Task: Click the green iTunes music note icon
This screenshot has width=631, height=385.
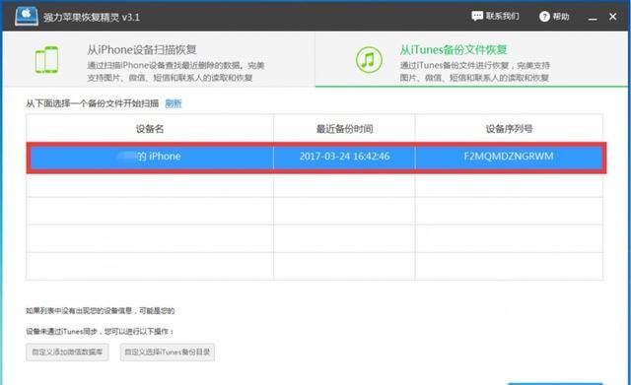Action: pos(368,60)
